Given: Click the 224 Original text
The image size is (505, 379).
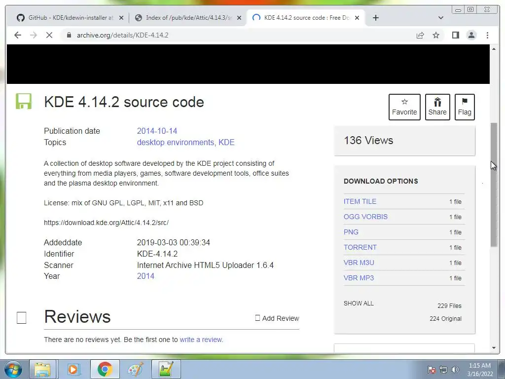Looking at the screenshot, I should 445,319.
